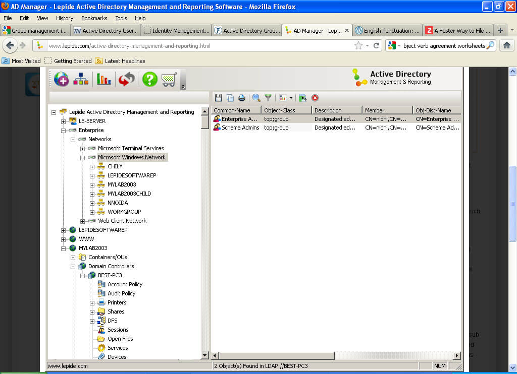Click the results horizontal scrollbar thumb
Image resolution: width=517 pixels, height=374 pixels.
tap(277, 355)
